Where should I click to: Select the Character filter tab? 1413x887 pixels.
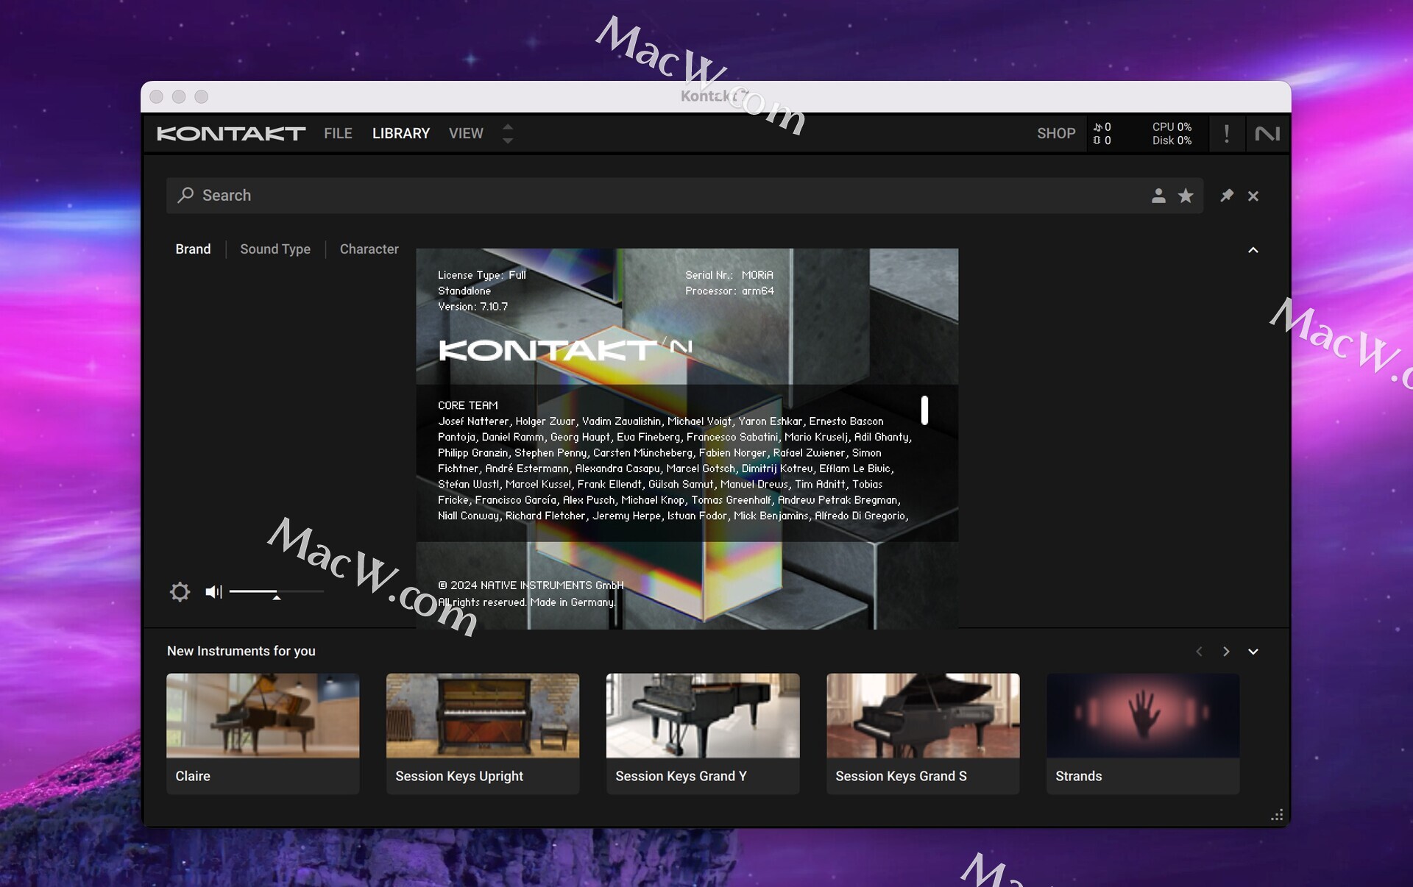coord(369,249)
